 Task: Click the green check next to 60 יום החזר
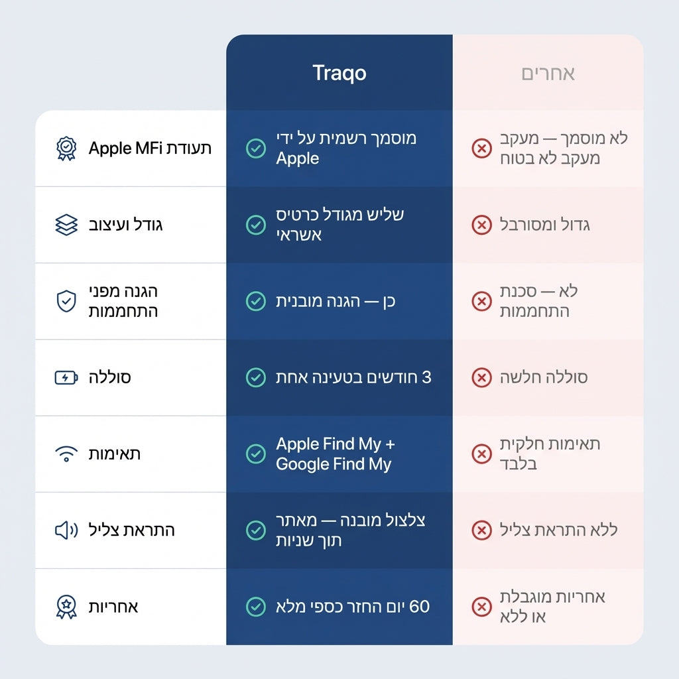[256, 607]
